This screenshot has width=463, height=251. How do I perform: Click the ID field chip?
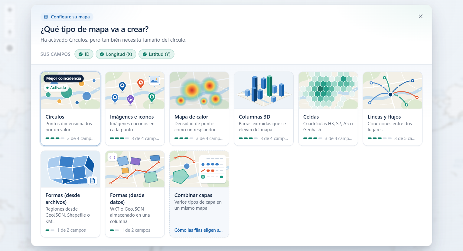tap(84, 54)
